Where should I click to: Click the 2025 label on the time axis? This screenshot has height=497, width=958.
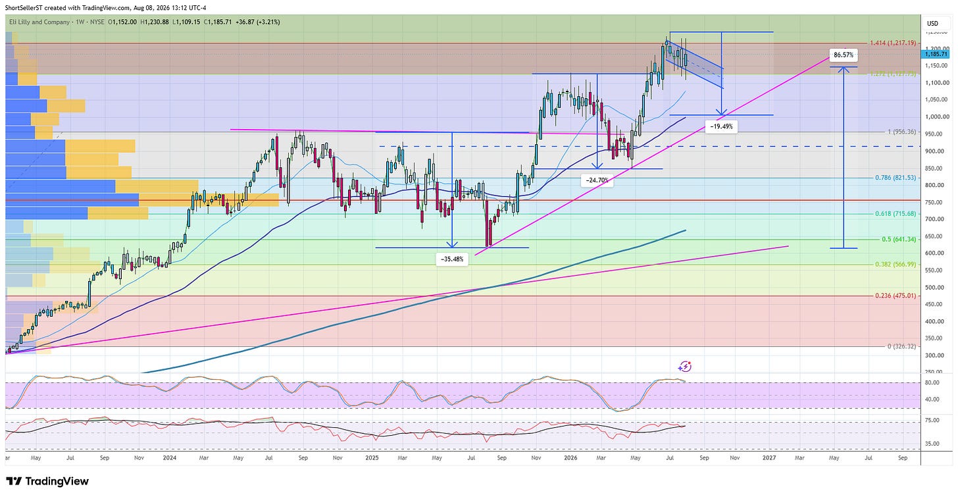(x=371, y=457)
